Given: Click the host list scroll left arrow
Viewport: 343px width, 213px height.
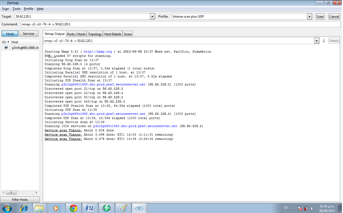Looking at the screenshot, I should pyautogui.click(x=3, y=192).
